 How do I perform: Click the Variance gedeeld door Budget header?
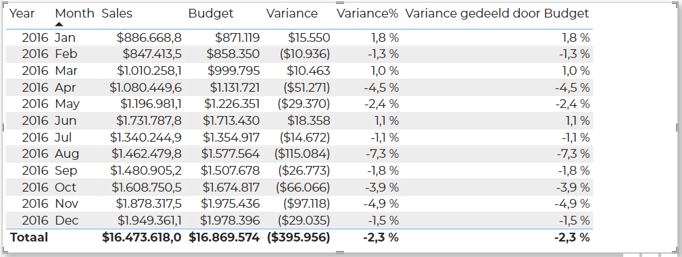click(x=497, y=13)
